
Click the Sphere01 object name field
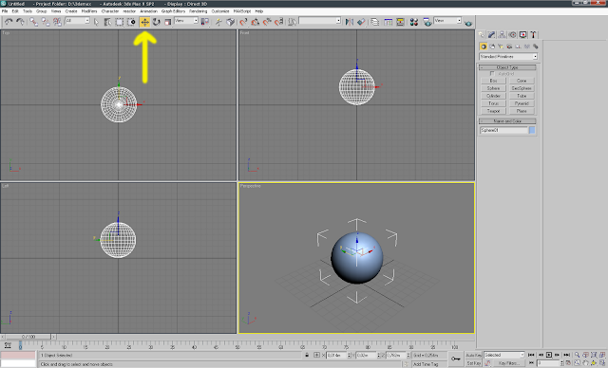503,130
